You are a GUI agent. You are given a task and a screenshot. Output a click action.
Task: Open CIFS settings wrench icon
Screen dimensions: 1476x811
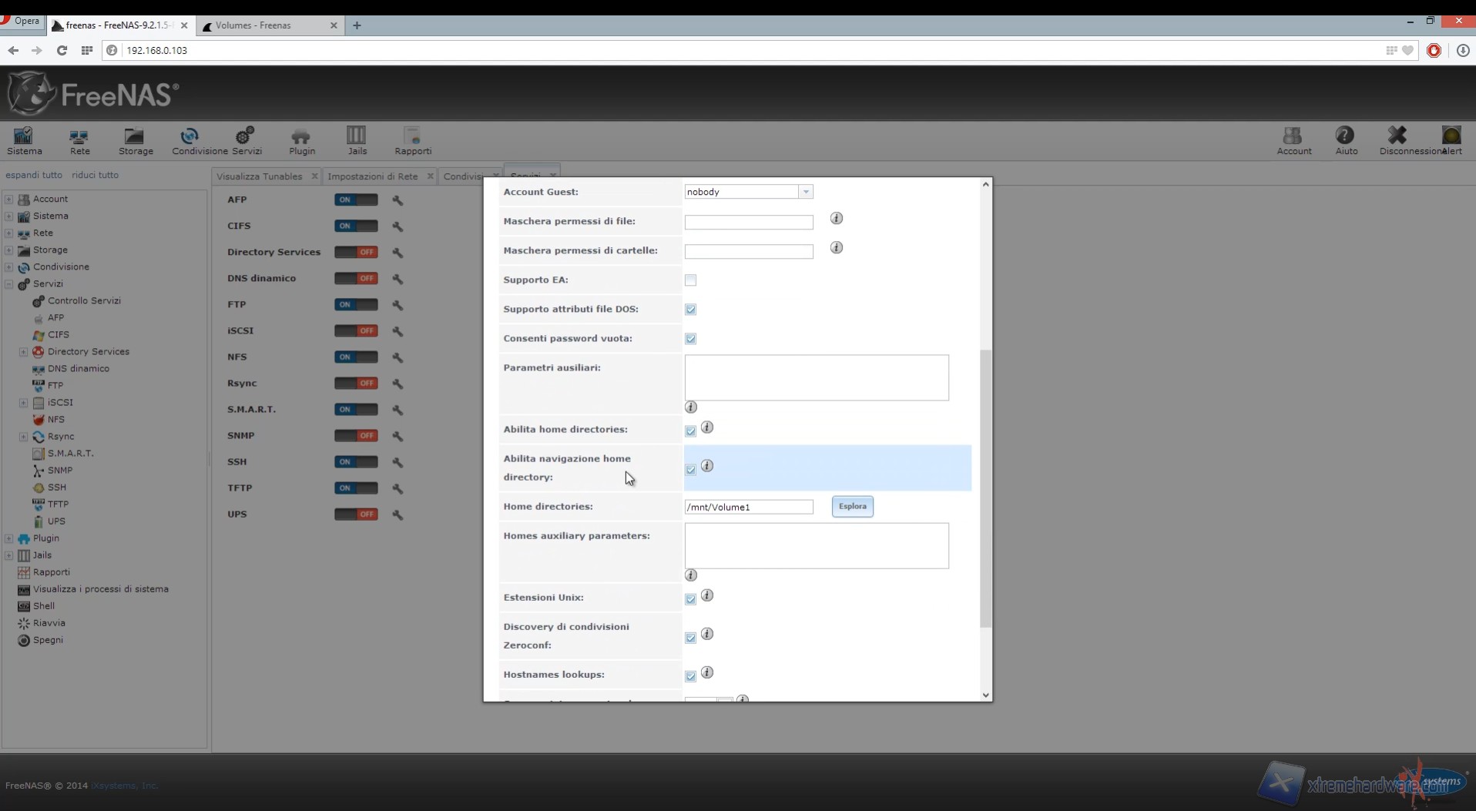(398, 226)
